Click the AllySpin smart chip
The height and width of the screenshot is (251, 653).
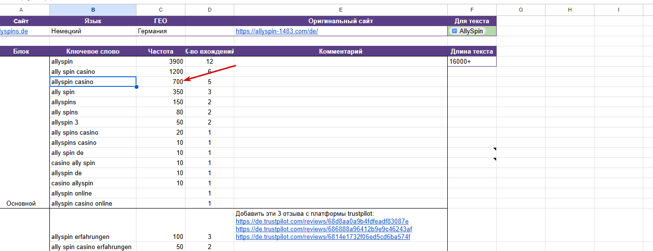[468, 31]
